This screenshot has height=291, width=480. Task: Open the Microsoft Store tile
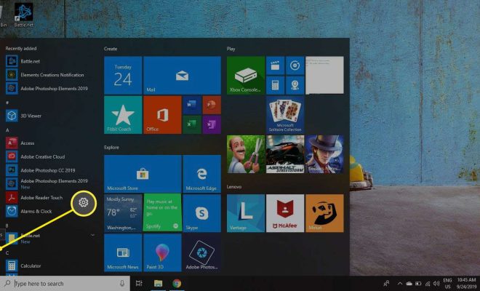click(143, 174)
